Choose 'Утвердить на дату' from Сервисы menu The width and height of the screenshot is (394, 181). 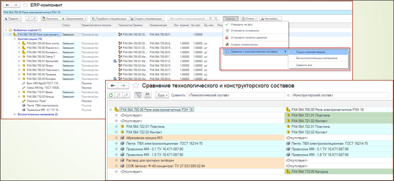(x=241, y=25)
